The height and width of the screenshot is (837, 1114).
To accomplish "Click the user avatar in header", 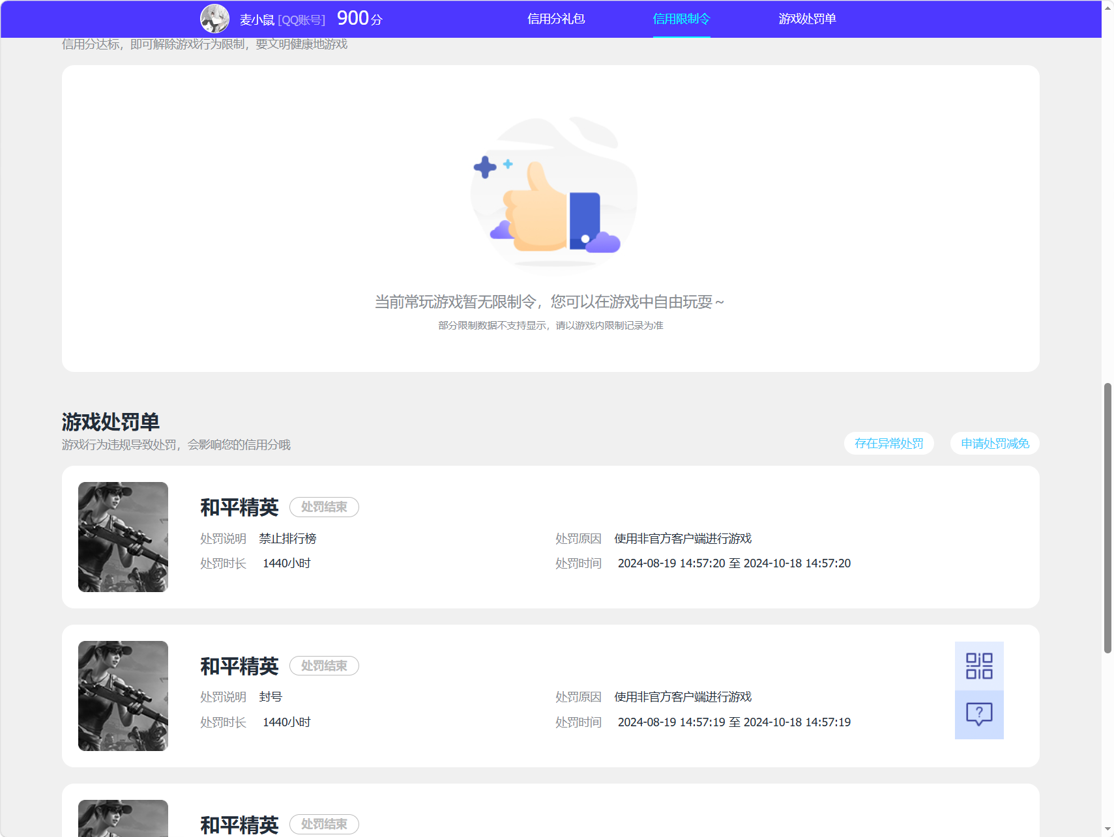I will click(214, 19).
